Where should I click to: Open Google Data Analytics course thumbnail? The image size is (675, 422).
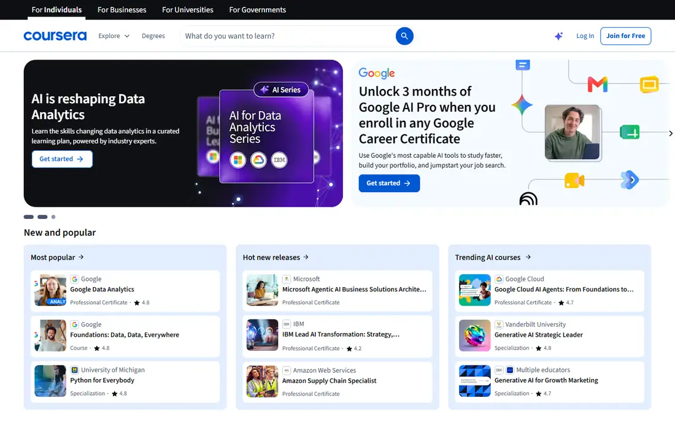(50, 290)
